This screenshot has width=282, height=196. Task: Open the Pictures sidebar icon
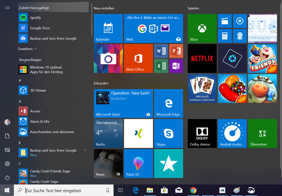pos(7,150)
